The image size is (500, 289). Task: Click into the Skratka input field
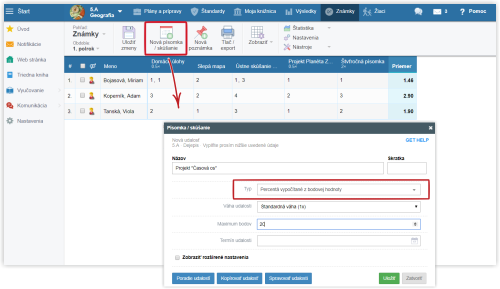[x=406, y=168]
